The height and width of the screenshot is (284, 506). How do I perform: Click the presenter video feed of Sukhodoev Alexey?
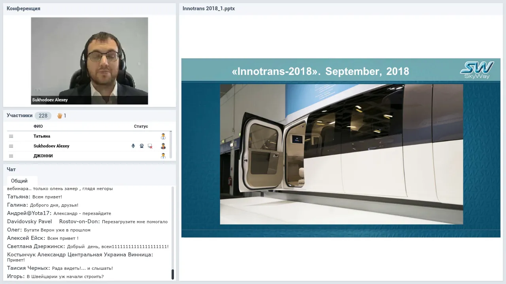89,61
